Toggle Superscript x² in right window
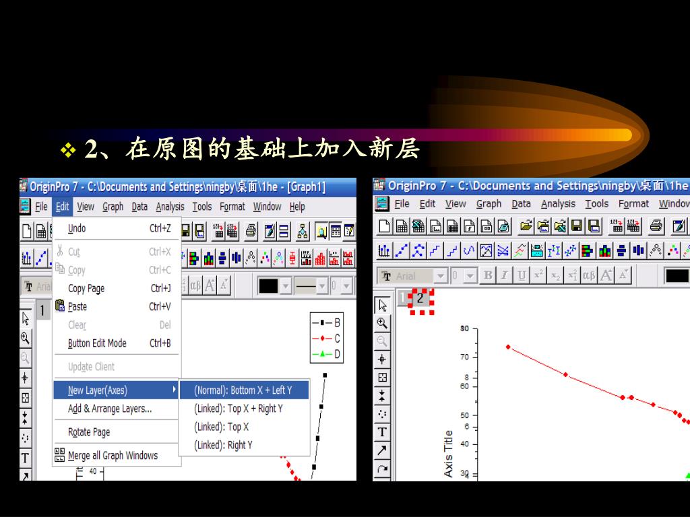Viewport: 690px width, 517px height. pyautogui.click(x=538, y=275)
